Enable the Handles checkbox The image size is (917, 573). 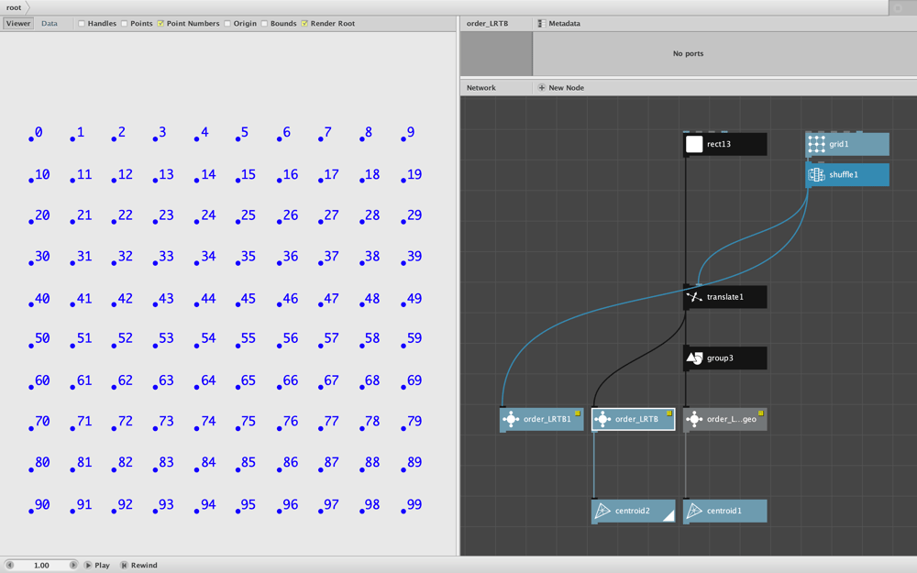(82, 24)
